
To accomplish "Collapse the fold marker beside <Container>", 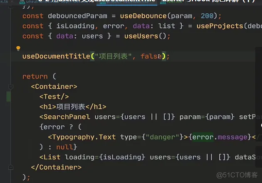I will pyautogui.click(x=11, y=87).
